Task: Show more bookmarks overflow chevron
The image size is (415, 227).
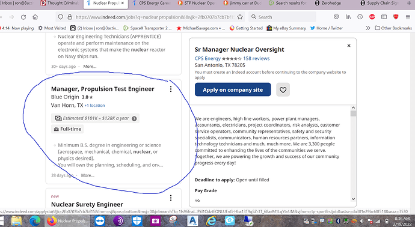Action: coord(367,28)
